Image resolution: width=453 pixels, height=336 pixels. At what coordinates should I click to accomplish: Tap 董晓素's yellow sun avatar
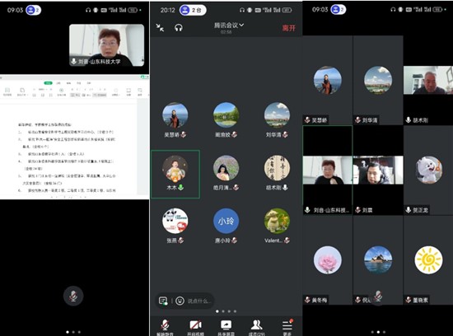point(429,260)
